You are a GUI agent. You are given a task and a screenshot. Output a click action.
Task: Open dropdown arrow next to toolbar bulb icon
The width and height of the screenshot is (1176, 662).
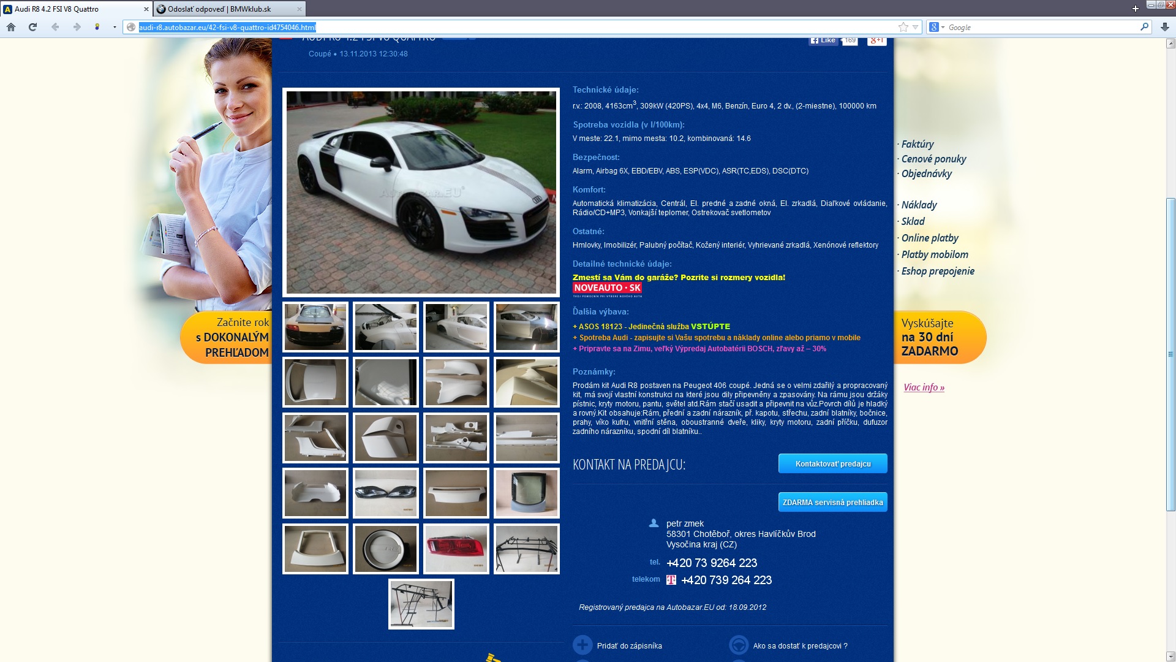click(115, 27)
